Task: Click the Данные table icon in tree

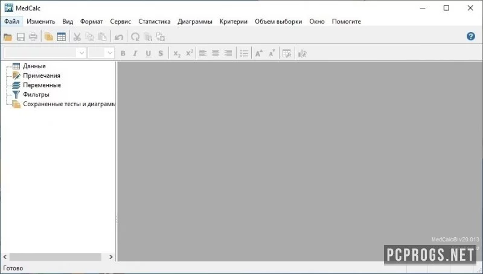Action: [16, 66]
